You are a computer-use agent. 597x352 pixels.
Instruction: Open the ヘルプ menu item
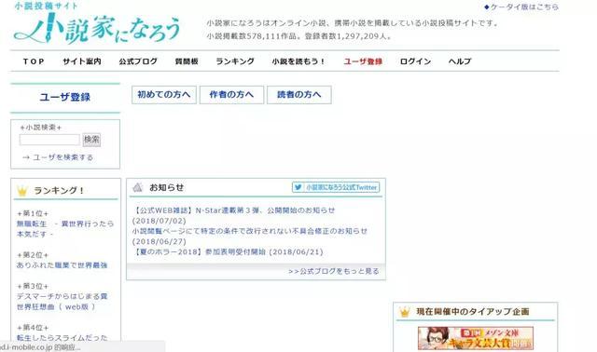pos(460,61)
